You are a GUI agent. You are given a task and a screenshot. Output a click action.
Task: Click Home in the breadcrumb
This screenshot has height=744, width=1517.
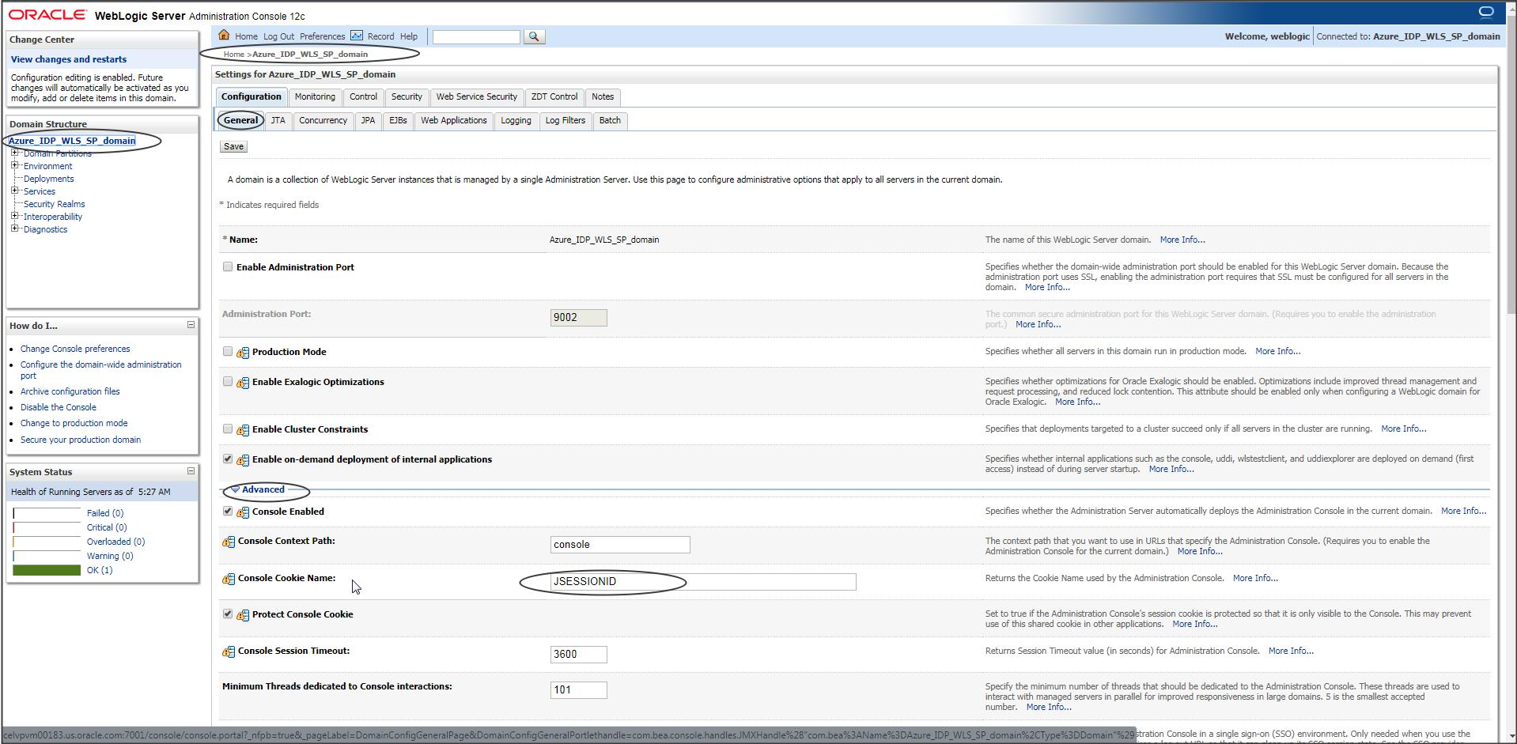[233, 55]
